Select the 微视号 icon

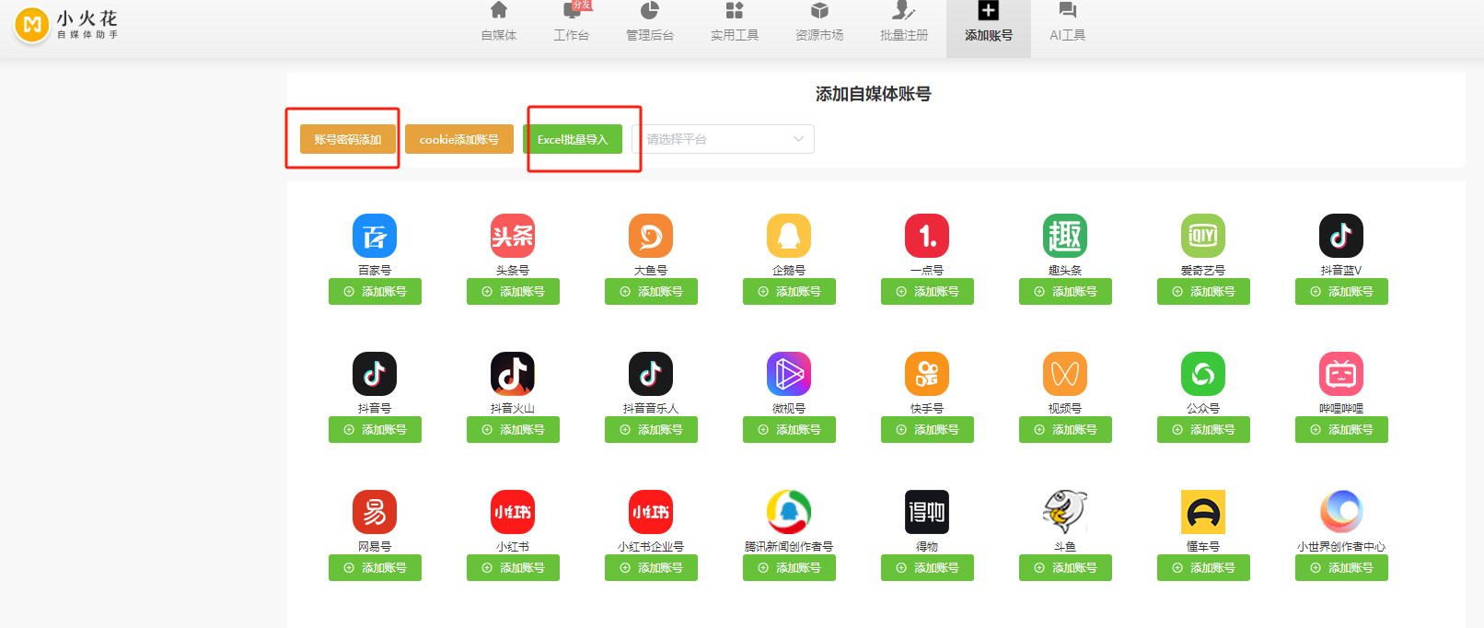[789, 374]
